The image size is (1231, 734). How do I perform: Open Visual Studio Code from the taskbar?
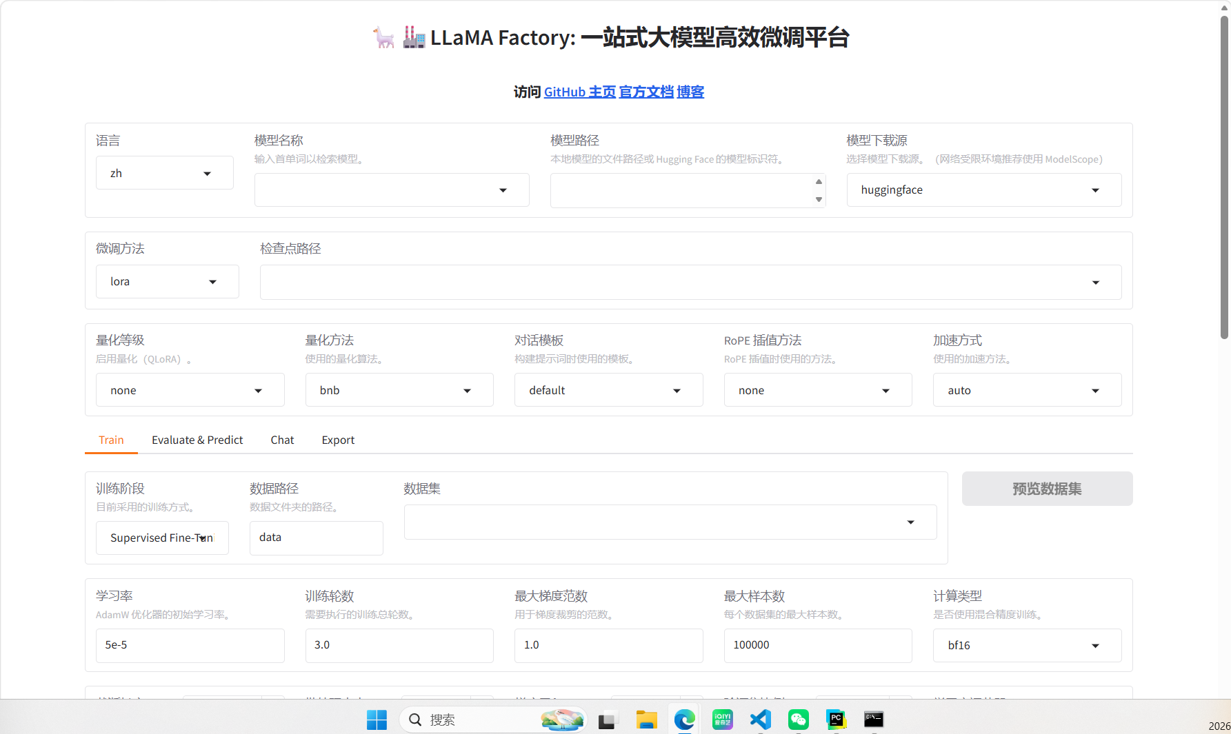[760, 720]
